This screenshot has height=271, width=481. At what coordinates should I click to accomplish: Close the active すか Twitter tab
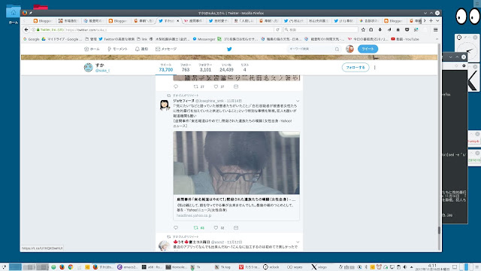pyautogui.click(x=178, y=21)
